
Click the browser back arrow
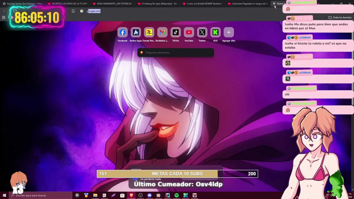coord(4,11)
